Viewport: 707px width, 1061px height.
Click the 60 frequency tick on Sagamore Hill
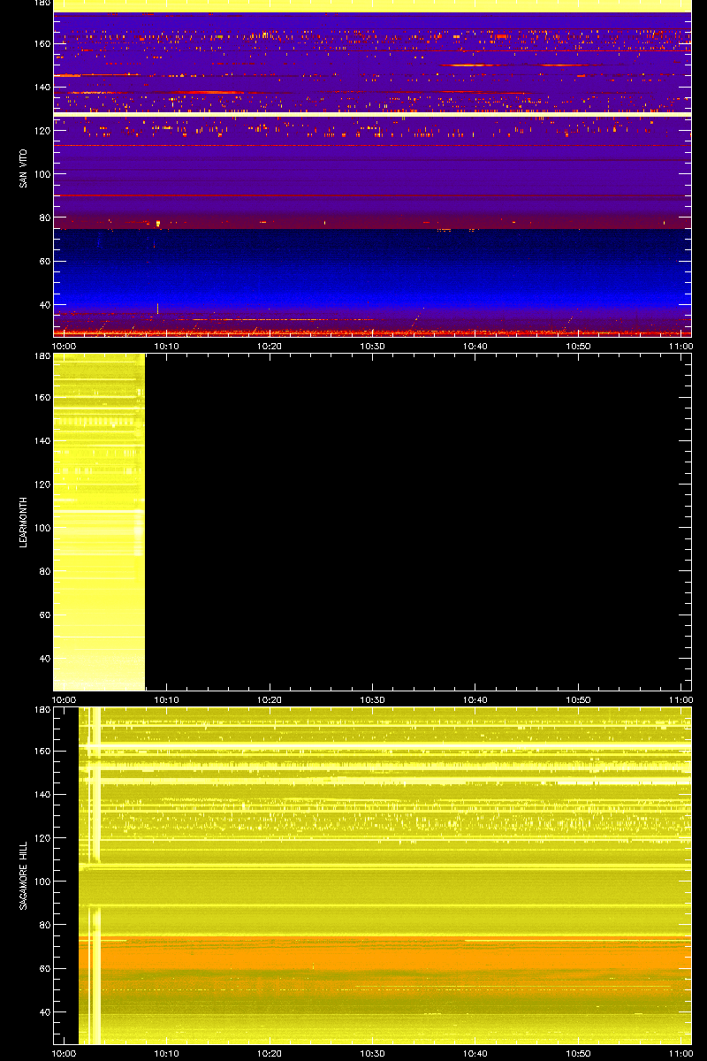point(43,968)
